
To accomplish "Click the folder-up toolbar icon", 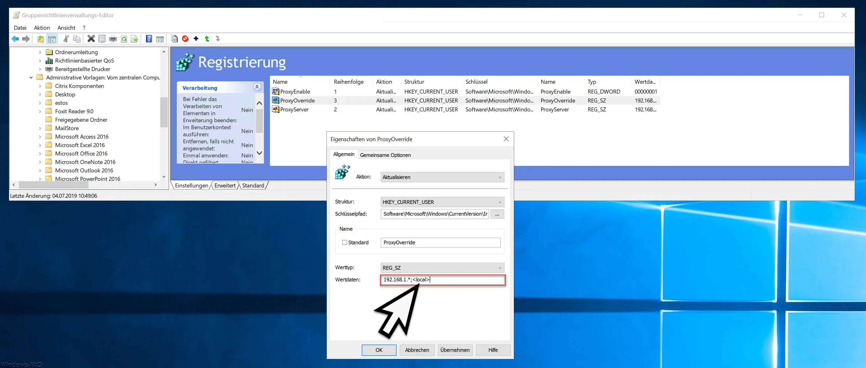I will [x=40, y=39].
